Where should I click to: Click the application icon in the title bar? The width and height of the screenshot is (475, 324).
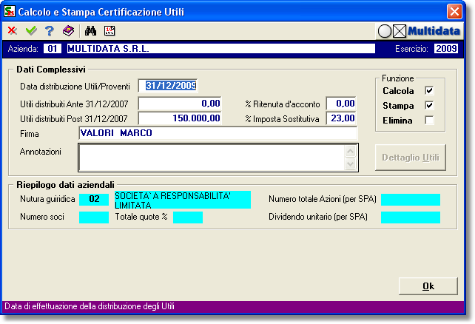tap(10, 12)
